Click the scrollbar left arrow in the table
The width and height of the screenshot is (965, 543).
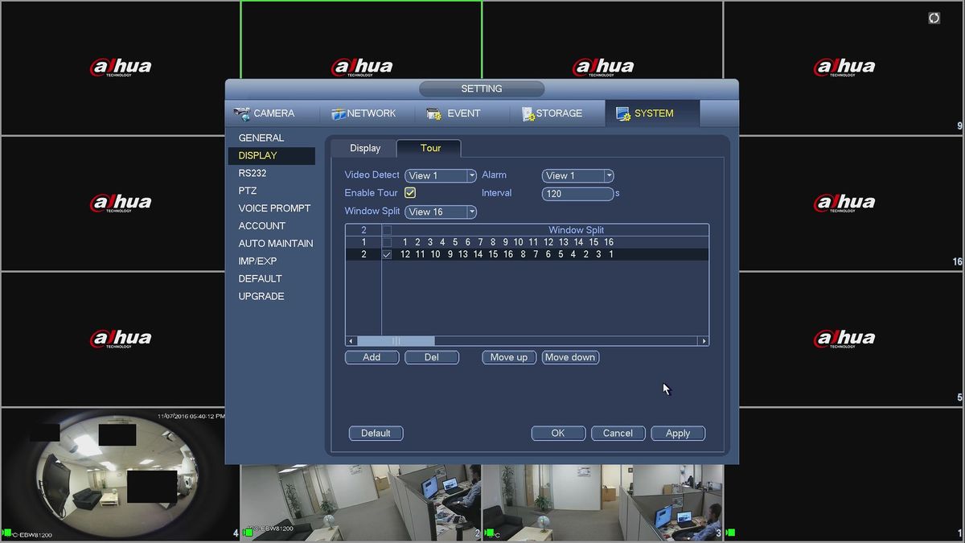[x=351, y=341]
